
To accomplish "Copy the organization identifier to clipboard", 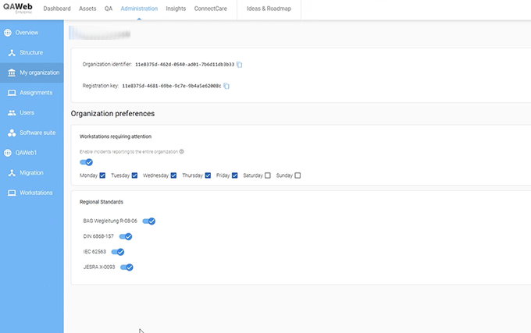I will pos(241,65).
